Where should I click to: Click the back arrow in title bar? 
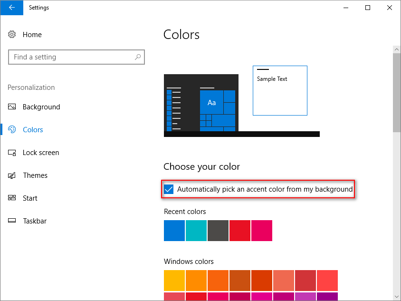(x=11, y=8)
